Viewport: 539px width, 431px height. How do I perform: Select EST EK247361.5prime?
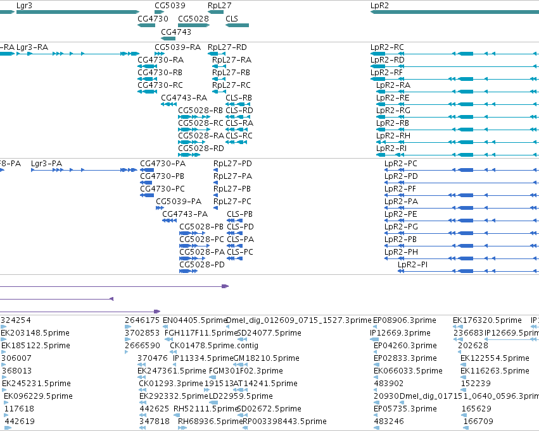(x=172, y=371)
